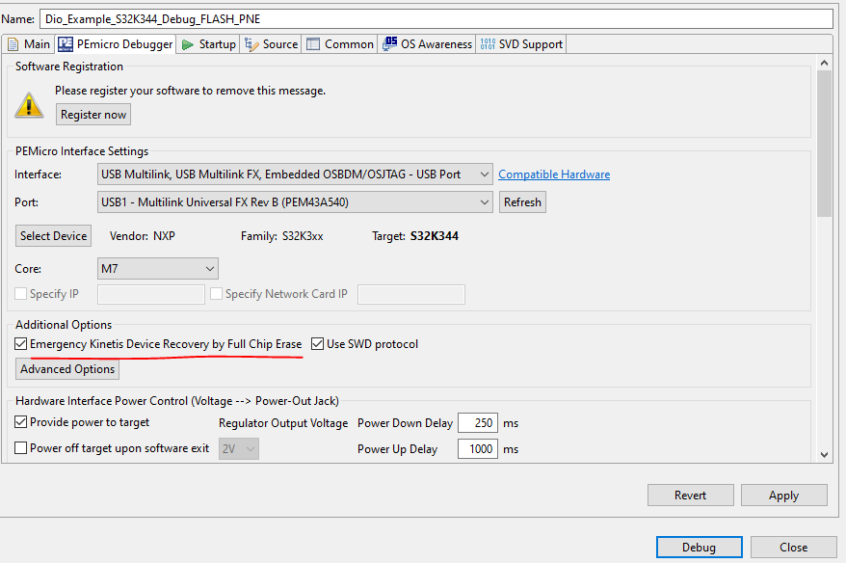Open the Port selection dropdown

click(485, 201)
